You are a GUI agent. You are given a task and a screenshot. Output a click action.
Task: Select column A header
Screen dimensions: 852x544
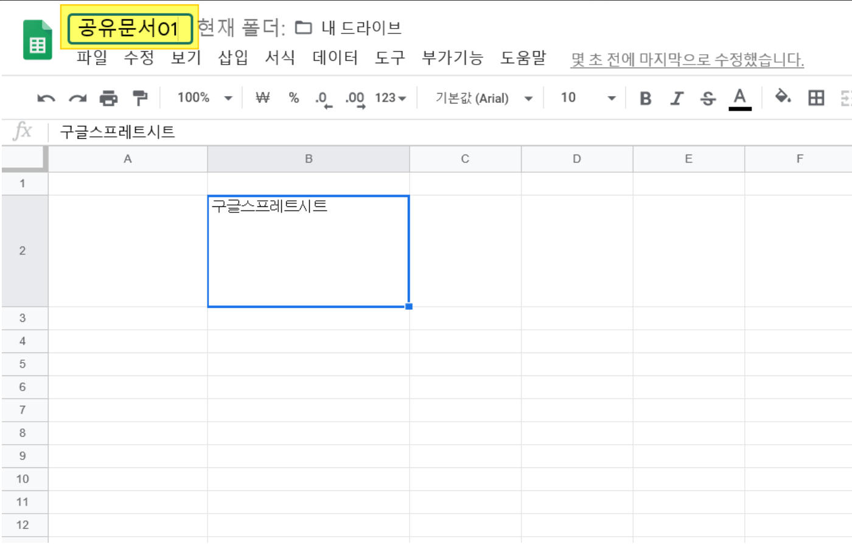pyautogui.click(x=128, y=159)
